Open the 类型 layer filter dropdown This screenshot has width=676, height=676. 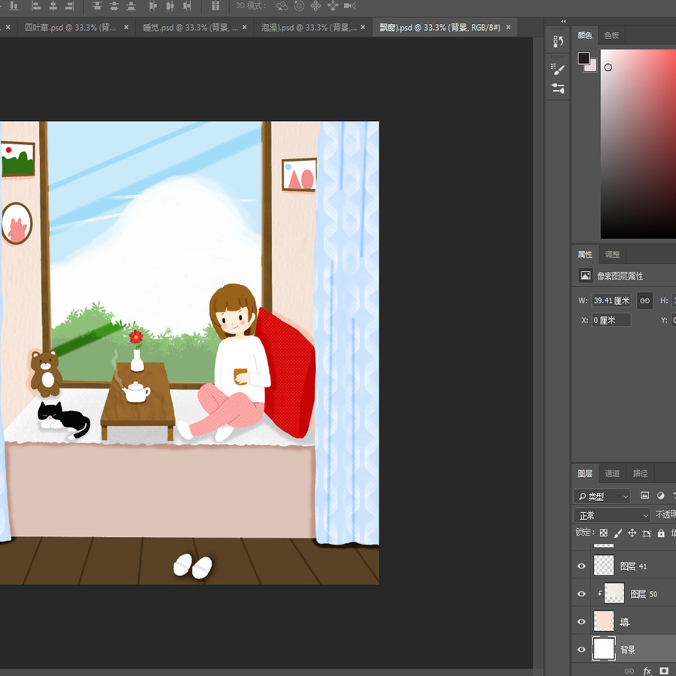[x=602, y=496]
